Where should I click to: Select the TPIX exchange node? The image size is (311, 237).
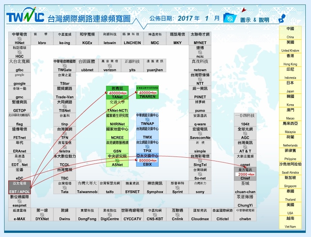coord(147,146)
